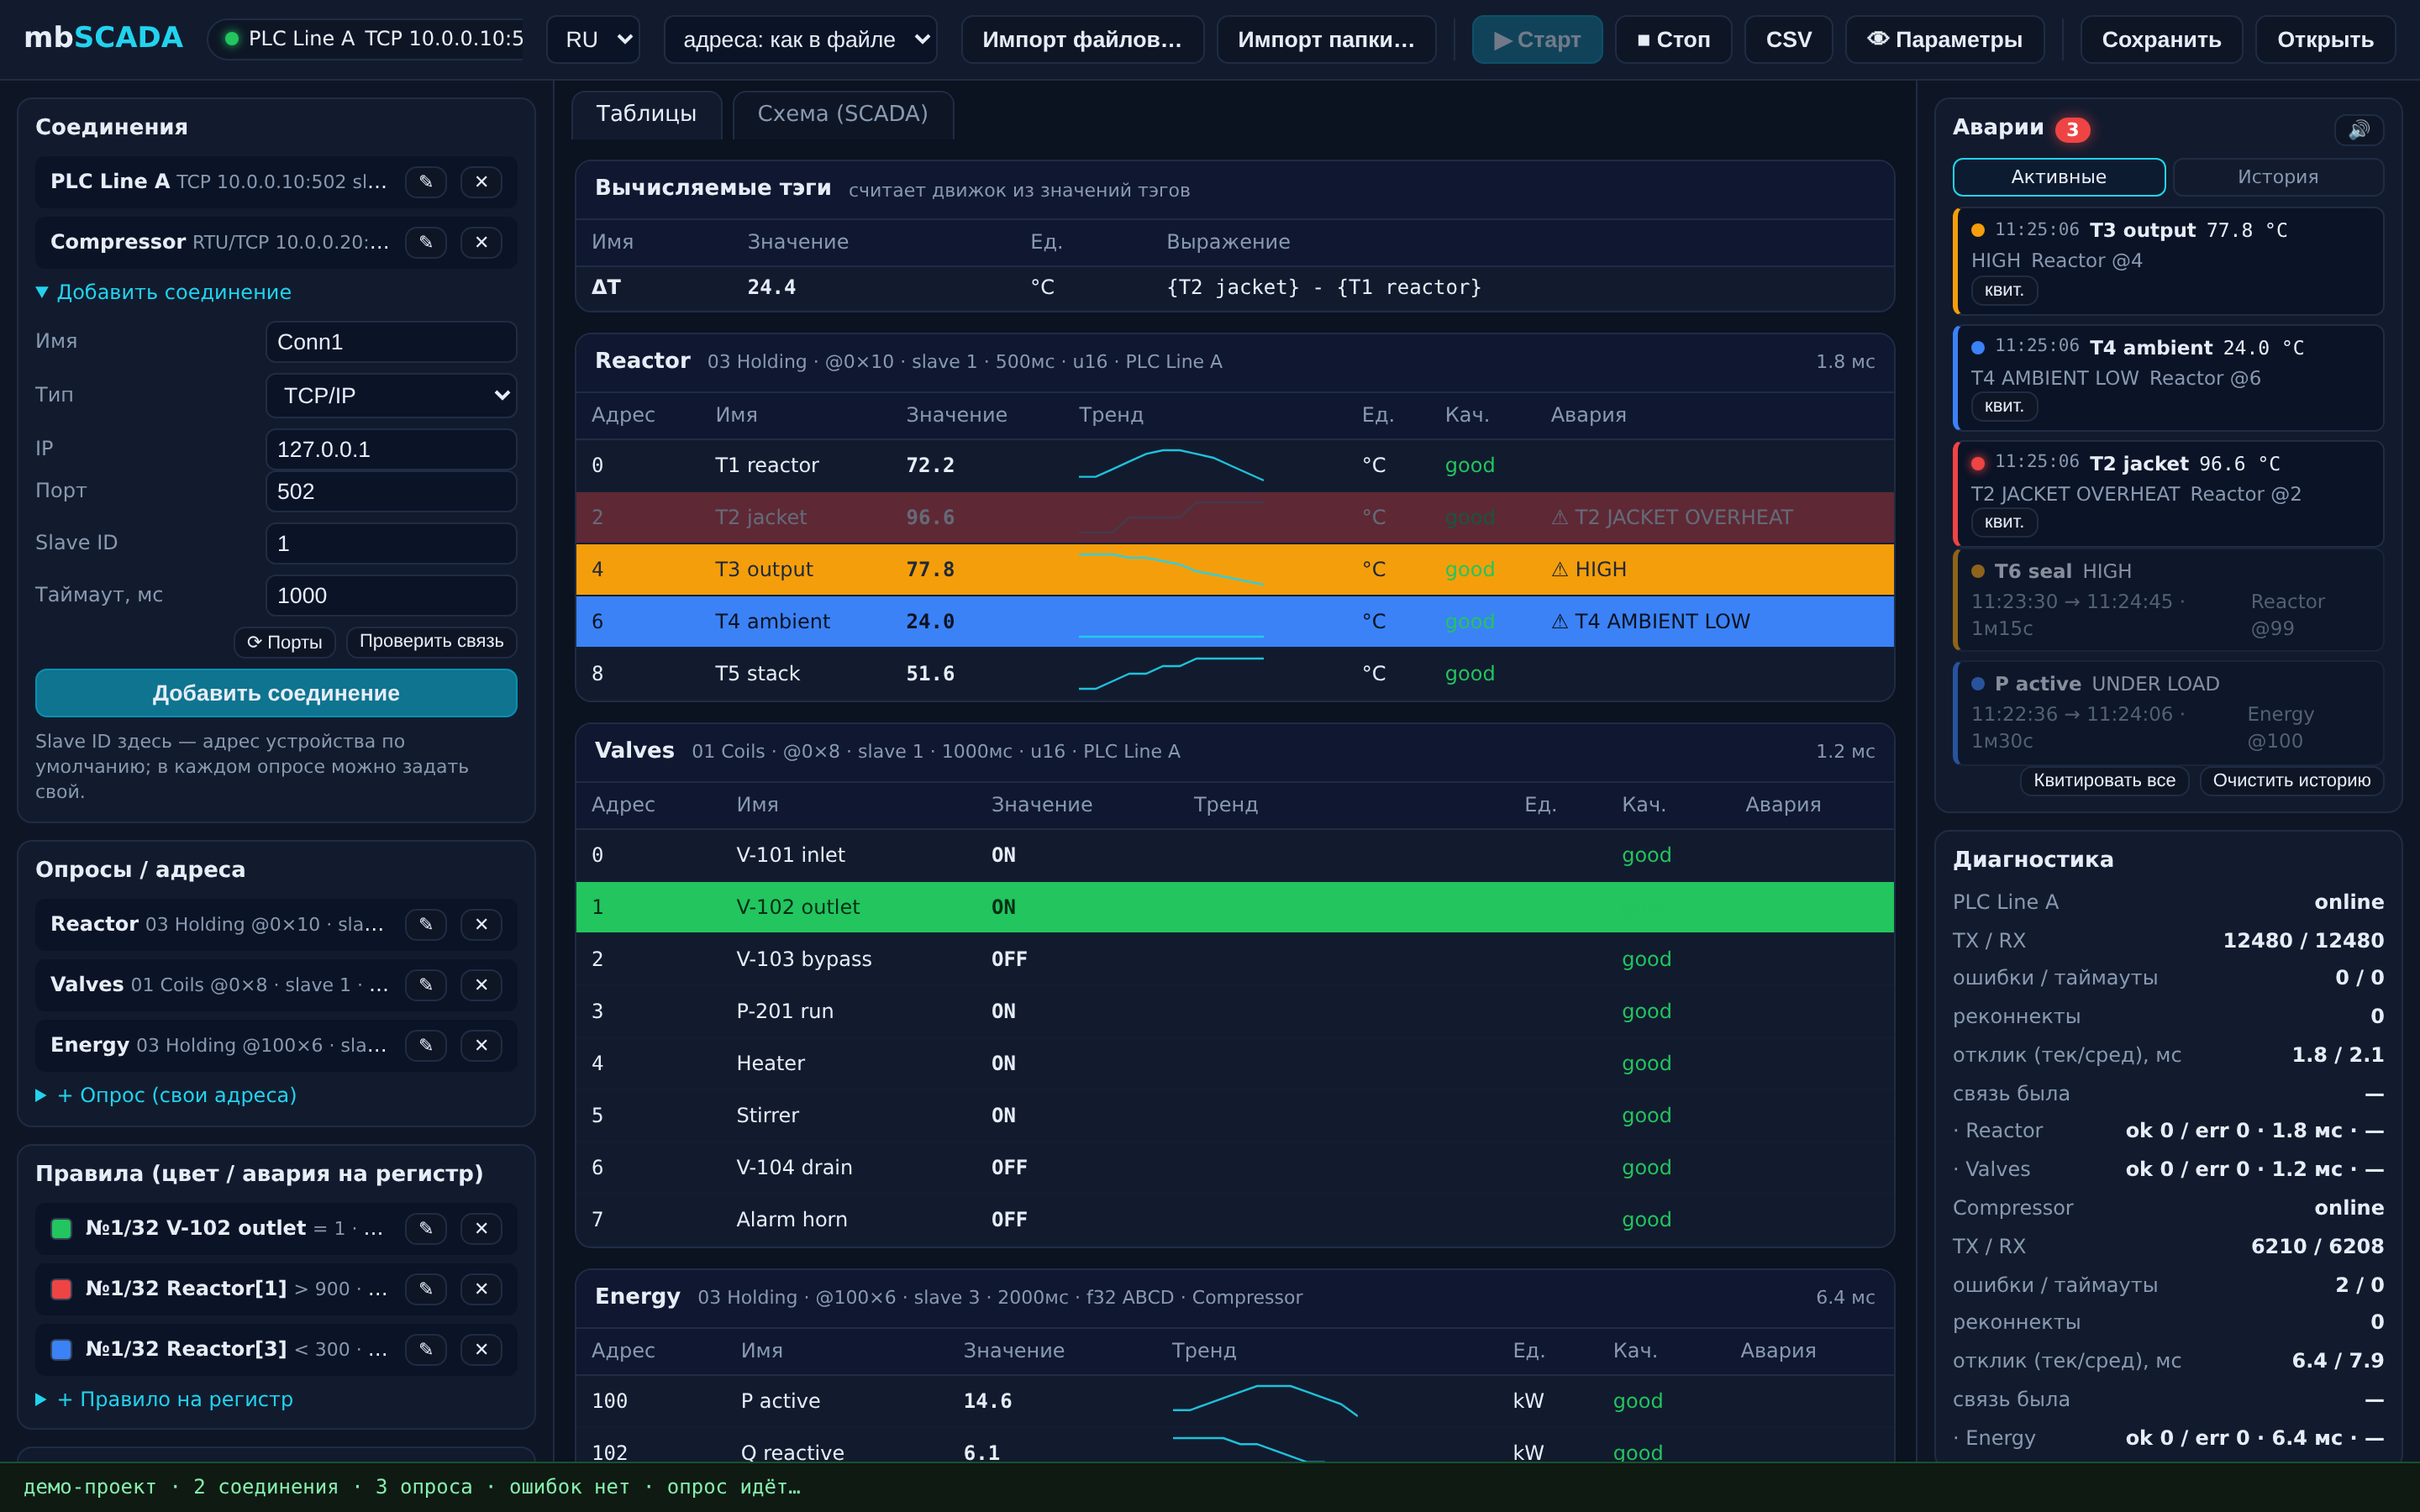Delete the Valves poll entry
This screenshot has height=1512, width=2420.
(x=482, y=985)
